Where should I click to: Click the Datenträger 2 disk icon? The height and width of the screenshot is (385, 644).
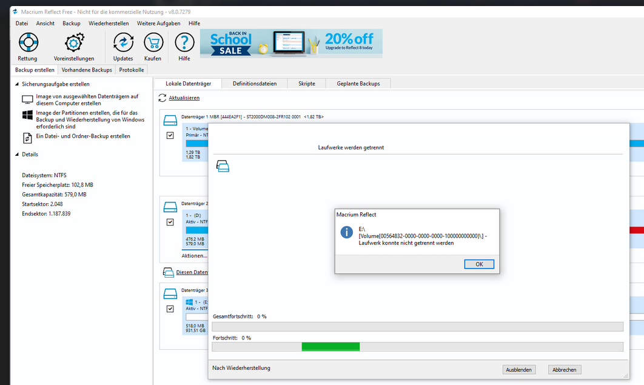pyautogui.click(x=170, y=207)
